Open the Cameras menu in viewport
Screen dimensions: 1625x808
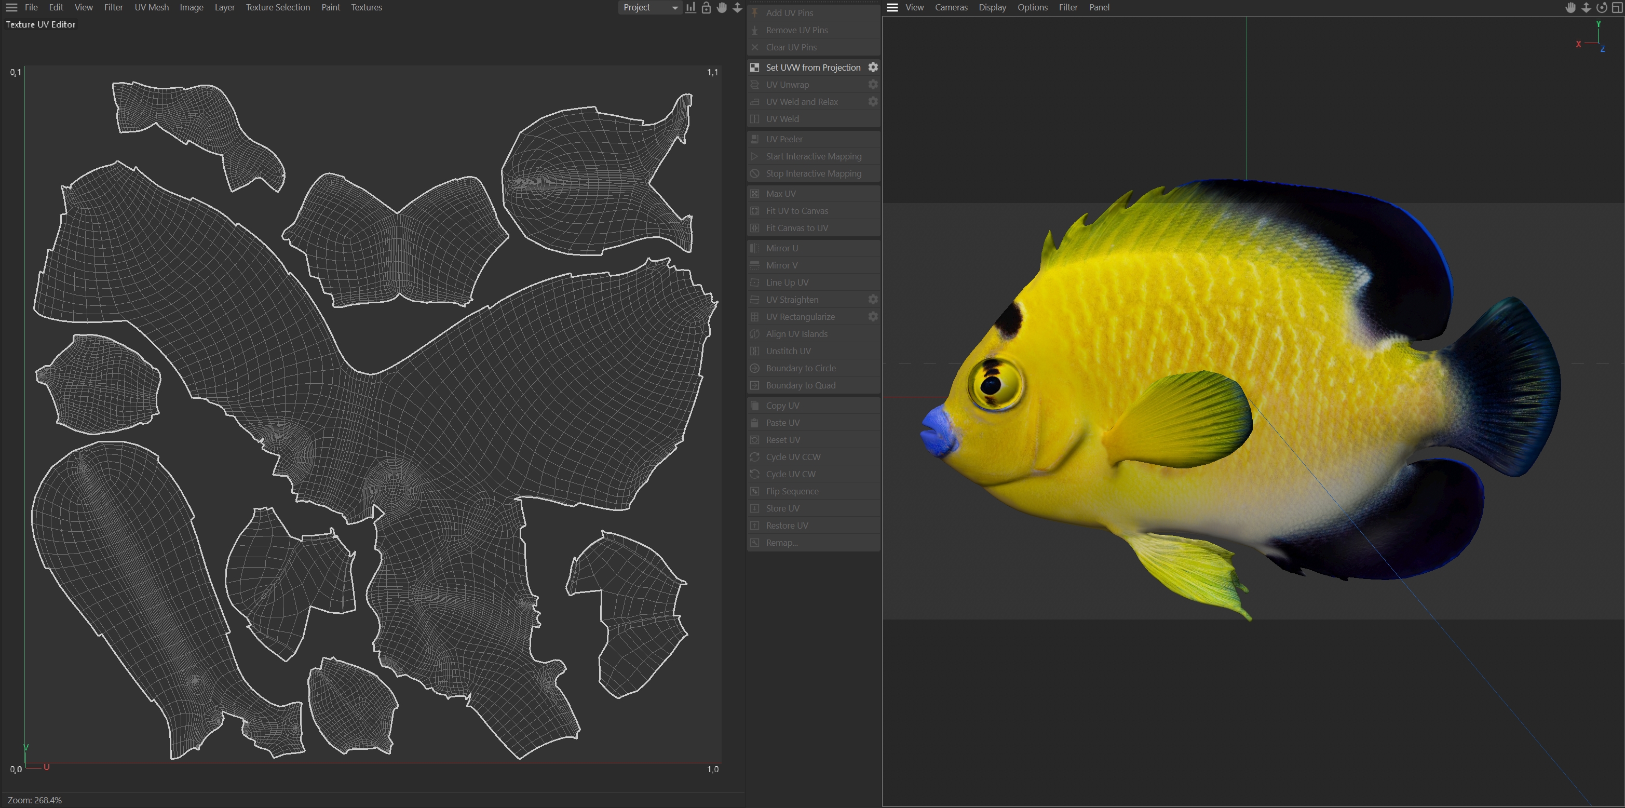click(951, 8)
